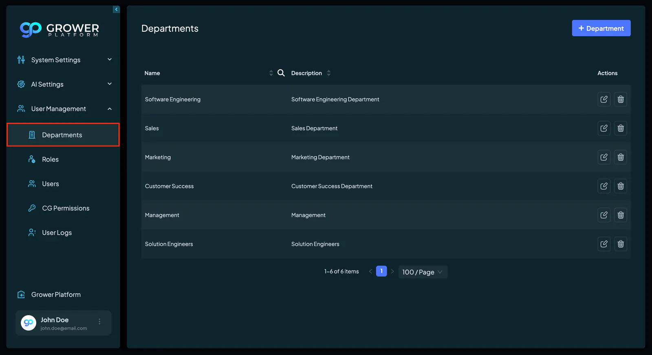The image size is (652, 355).
Task: Collapse the sidebar with the arrow icon
Action: (116, 9)
